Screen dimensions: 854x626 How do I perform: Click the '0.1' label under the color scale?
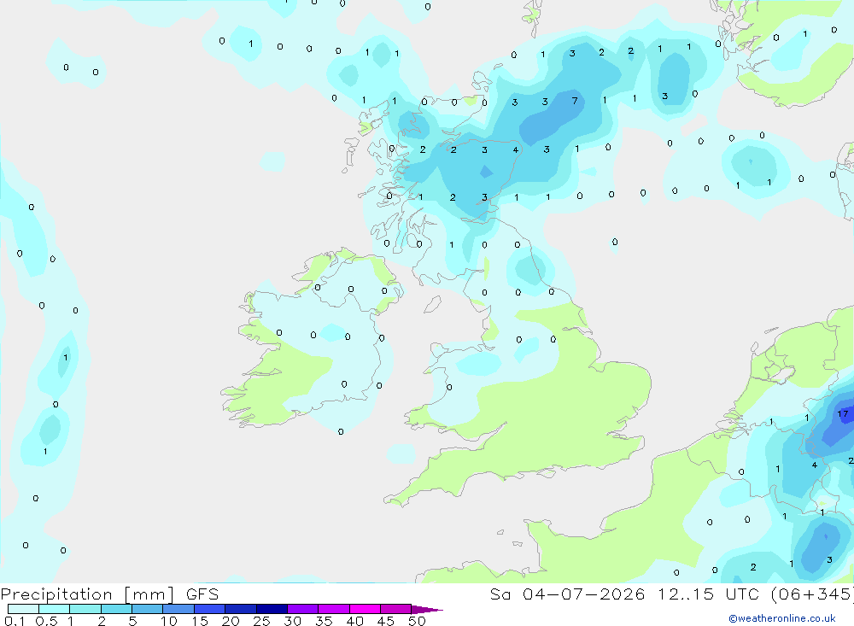pyautogui.click(x=15, y=621)
